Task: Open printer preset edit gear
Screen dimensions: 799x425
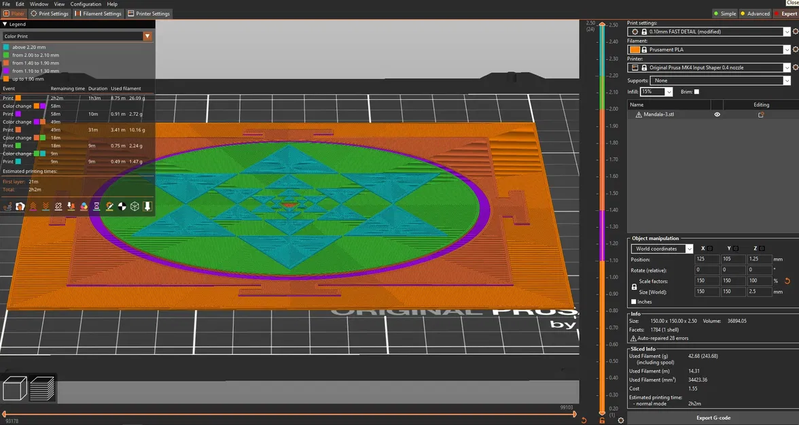Action: [796, 67]
